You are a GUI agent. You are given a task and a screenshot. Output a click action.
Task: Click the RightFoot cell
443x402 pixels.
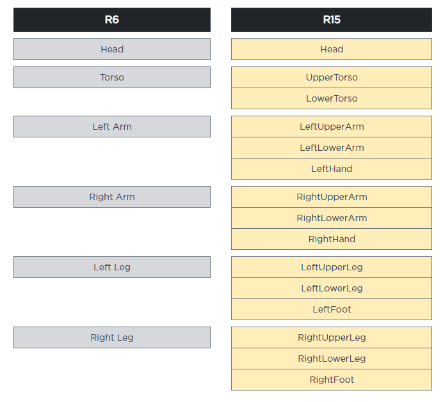coord(332,380)
